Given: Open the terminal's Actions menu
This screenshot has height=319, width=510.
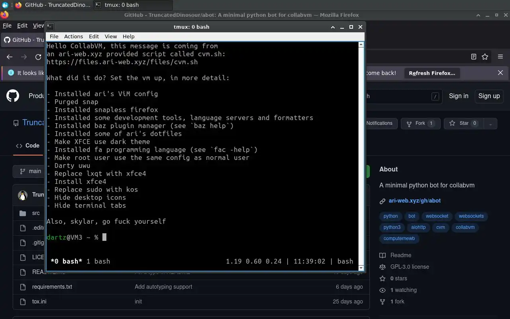Looking at the screenshot, I should click(x=73, y=36).
